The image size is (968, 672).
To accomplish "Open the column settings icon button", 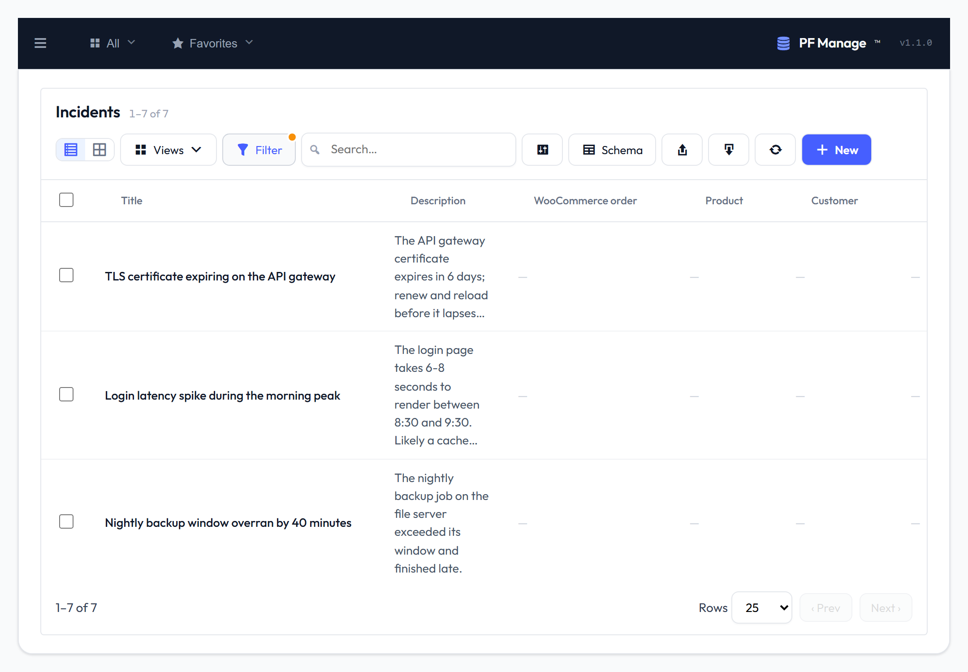I will pos(542,150).
